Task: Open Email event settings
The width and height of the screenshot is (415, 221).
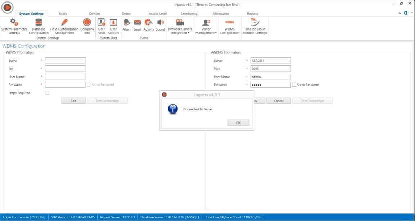Action: click(x=137, y=25)
